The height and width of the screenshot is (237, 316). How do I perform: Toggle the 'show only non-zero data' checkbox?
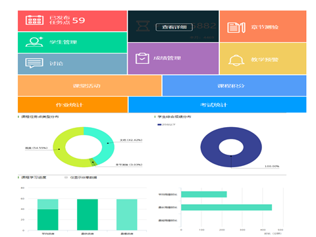66,177
